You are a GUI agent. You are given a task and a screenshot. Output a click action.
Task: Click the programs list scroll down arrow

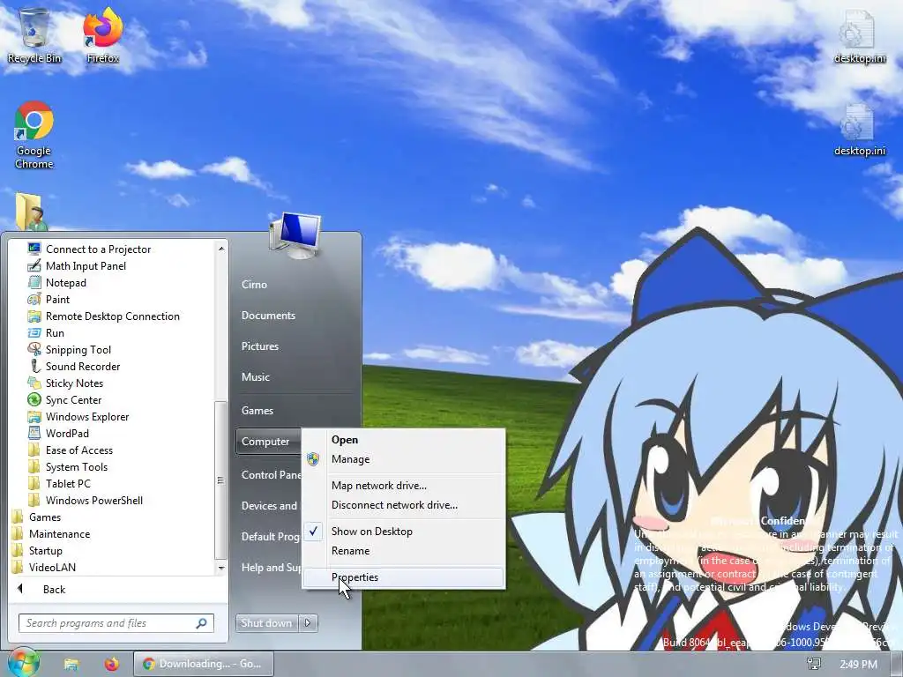[x=220, y=567]
